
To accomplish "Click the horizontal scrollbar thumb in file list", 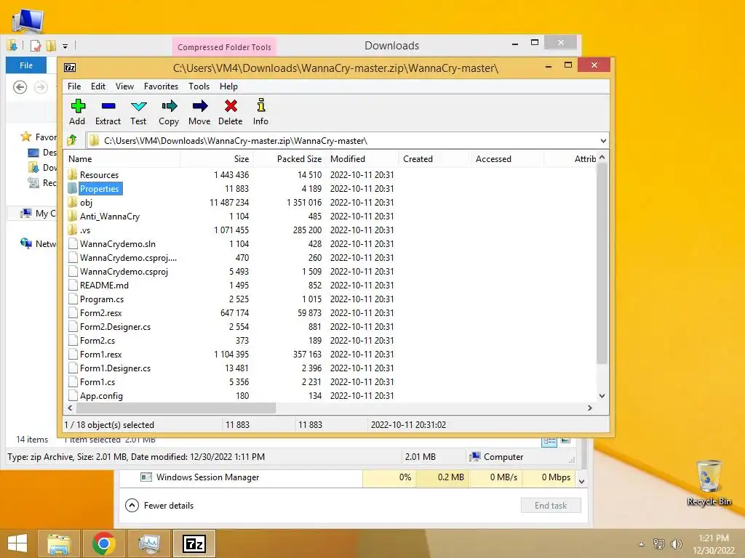I will (175, 408).
